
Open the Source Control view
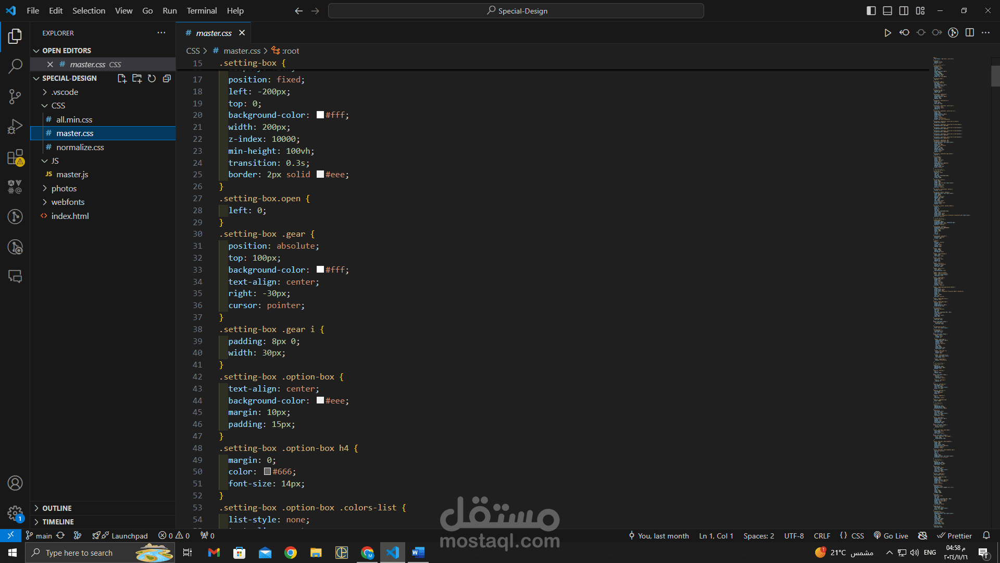pos(15,96)
